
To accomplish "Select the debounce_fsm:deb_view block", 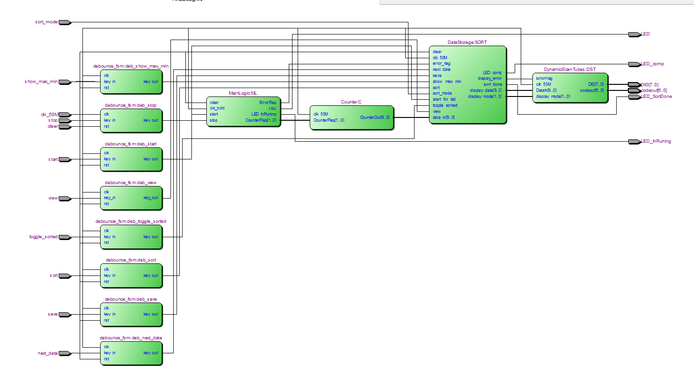I will point(131,198).
